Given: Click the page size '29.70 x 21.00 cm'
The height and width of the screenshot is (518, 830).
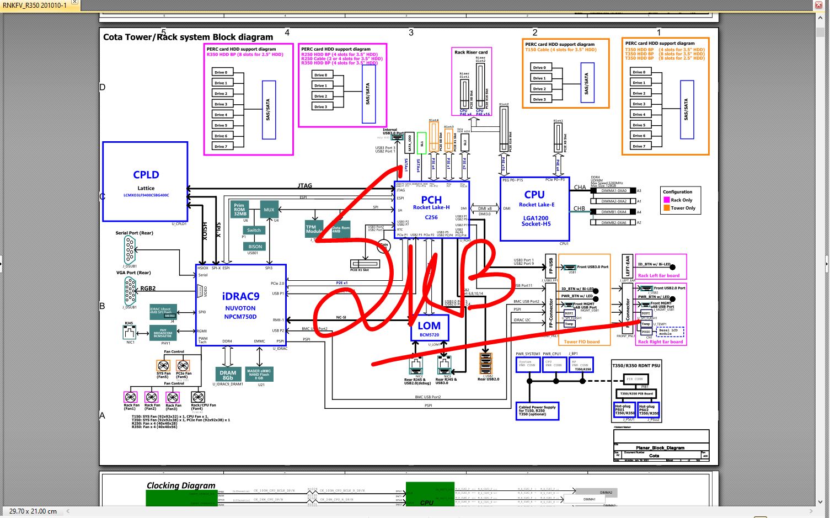Looking at the screenshot, I should tap(33, 511).
